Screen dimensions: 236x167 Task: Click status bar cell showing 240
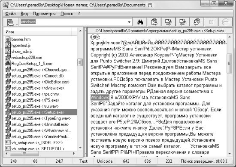[14, 161]
